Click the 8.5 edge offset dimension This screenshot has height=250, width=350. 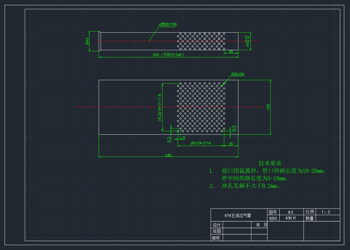click(234, 128)
